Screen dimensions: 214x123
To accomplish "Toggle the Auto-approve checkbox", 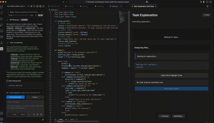I will click(8, 93).
